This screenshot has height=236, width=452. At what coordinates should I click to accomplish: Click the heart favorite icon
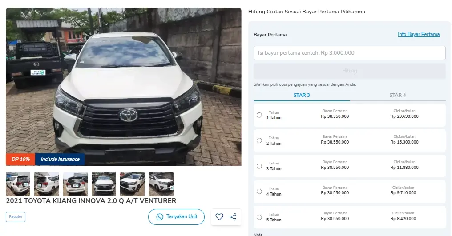pyautogui.click(x=219, y=217)
